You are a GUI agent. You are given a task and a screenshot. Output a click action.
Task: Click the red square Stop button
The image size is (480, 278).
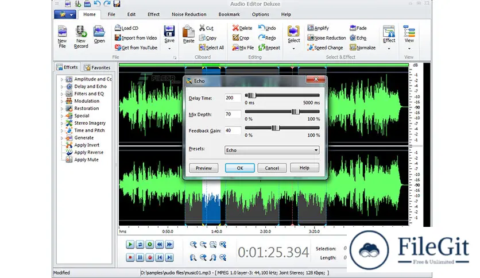(x=130, y=257)
